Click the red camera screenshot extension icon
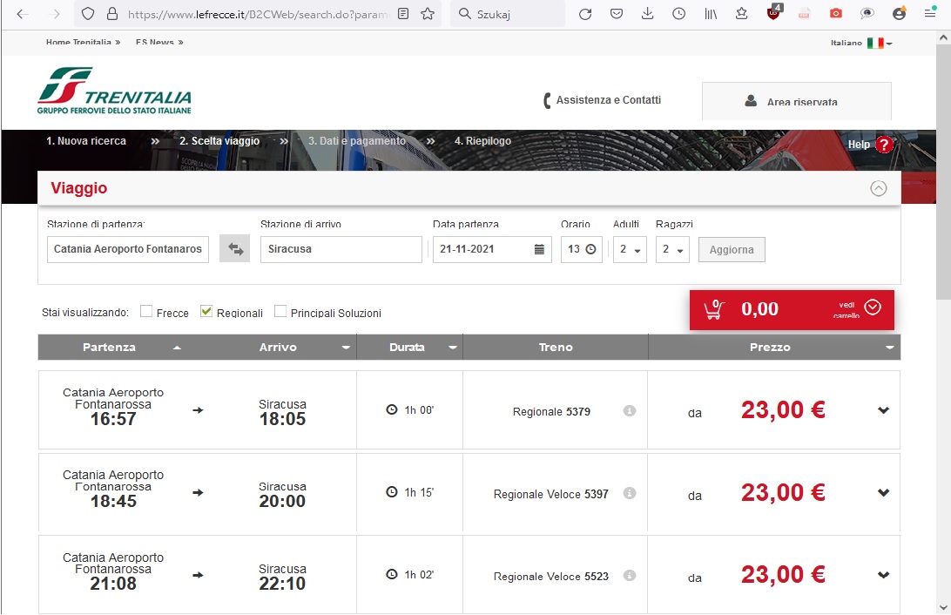The image size is (951, 615). tap(836, 13)
